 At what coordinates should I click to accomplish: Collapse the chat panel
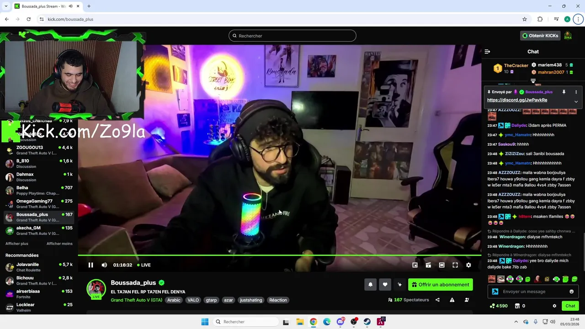point(487,52)
